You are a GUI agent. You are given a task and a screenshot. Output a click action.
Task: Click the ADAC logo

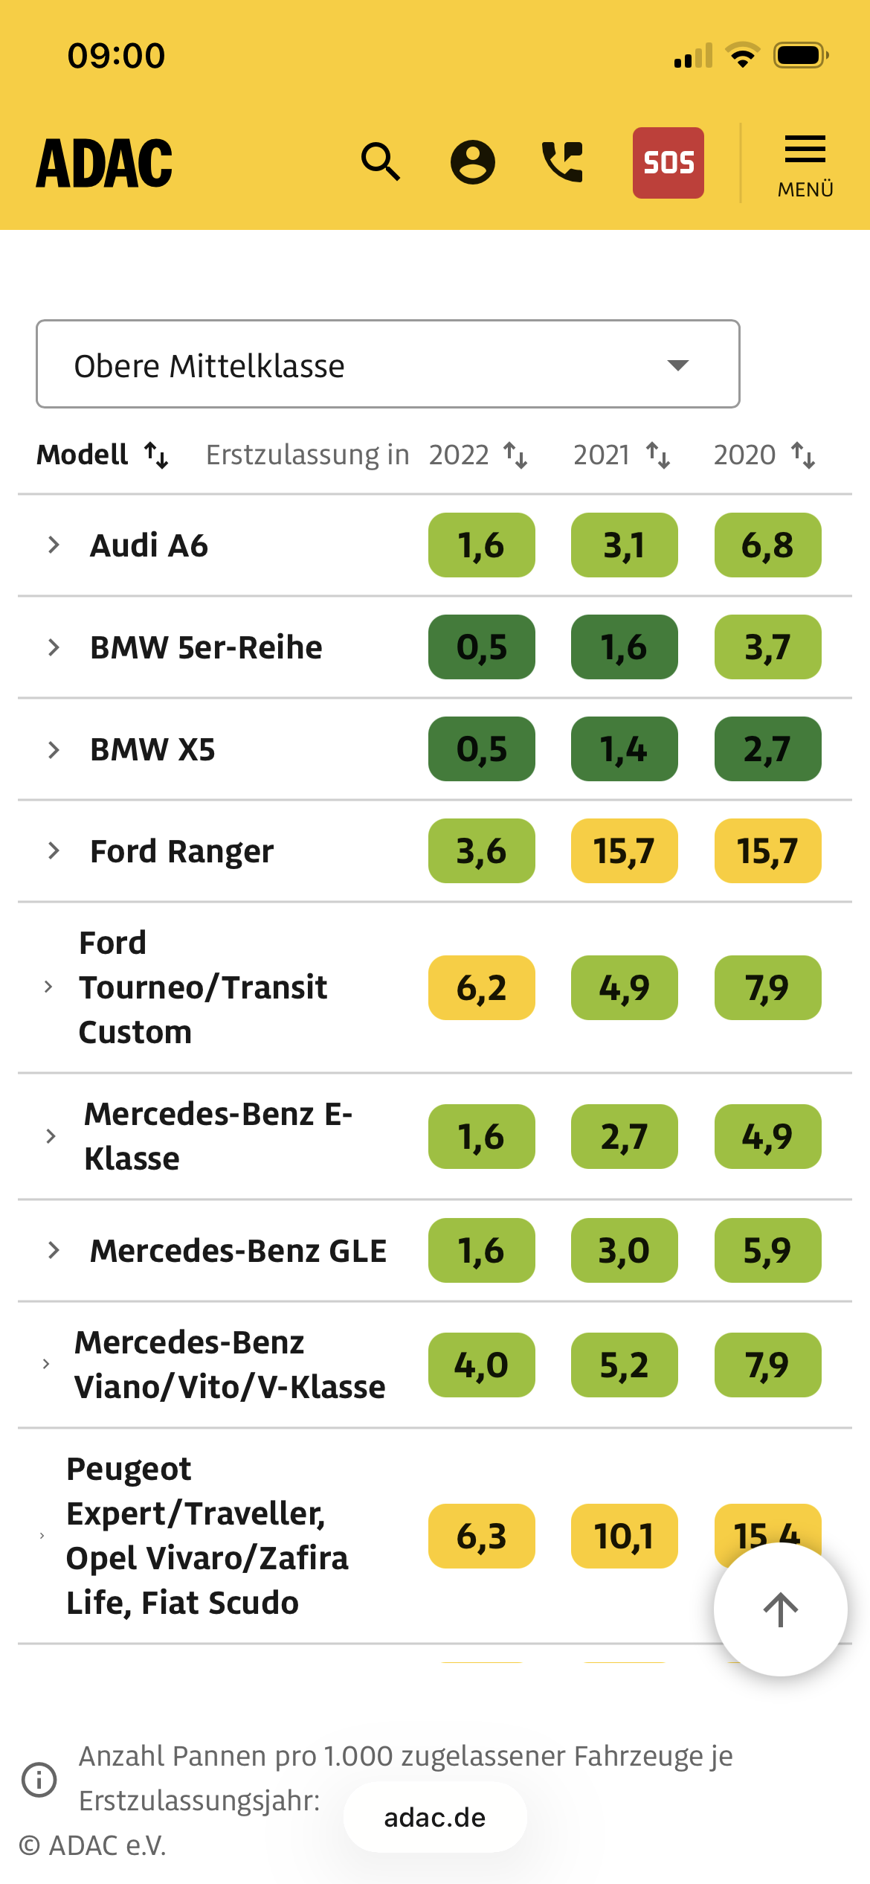105,163
